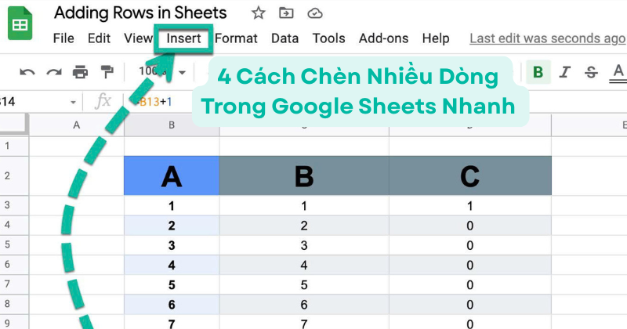The width and height of the screenshot is (627, 329).
Task: Select row 8 header
Action: pos(14,304)
